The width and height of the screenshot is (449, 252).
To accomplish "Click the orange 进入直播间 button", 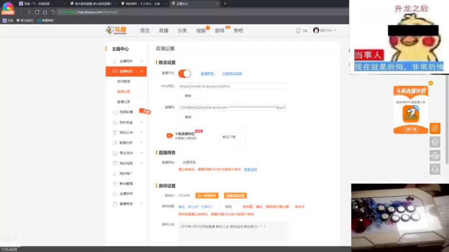I will 207,195.
